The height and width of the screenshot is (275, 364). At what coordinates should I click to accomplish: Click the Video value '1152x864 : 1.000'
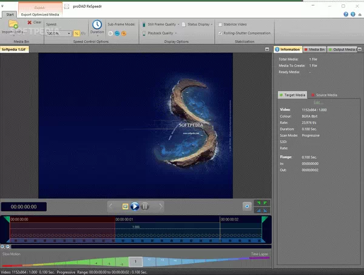tap(314, 110)
